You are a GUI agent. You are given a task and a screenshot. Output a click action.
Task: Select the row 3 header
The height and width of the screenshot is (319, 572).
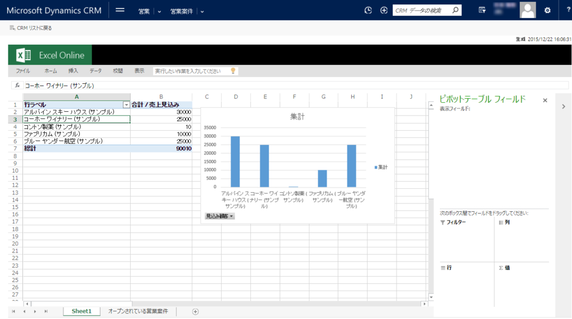point(15,120)
